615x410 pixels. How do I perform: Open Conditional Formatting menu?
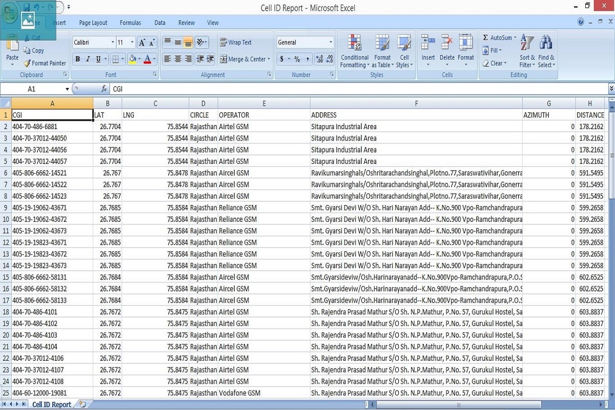pyautogui.click(x=354, y=51)
